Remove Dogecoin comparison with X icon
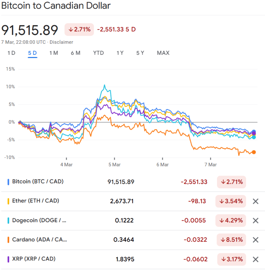The width and height of the screenshot is (265, 271). (255, 221)
